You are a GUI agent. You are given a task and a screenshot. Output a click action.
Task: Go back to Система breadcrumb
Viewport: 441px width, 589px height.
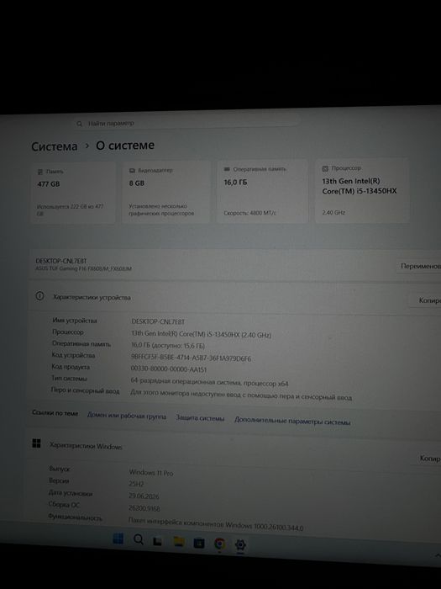point(55,146)
